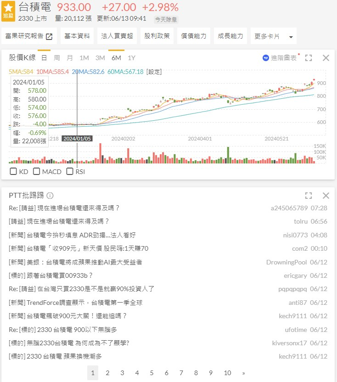Select the 1M chart range
The width and height of the screenshot is (337, 382).
coord(84,58)
